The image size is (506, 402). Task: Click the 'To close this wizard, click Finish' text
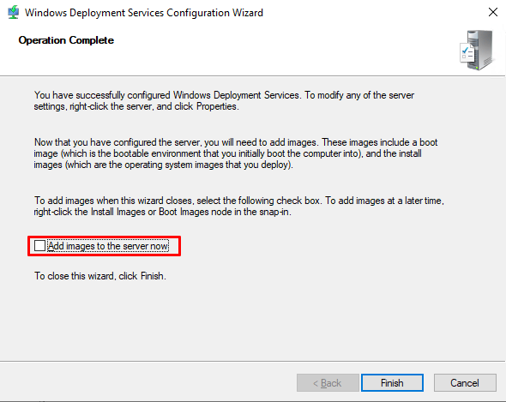100,276
